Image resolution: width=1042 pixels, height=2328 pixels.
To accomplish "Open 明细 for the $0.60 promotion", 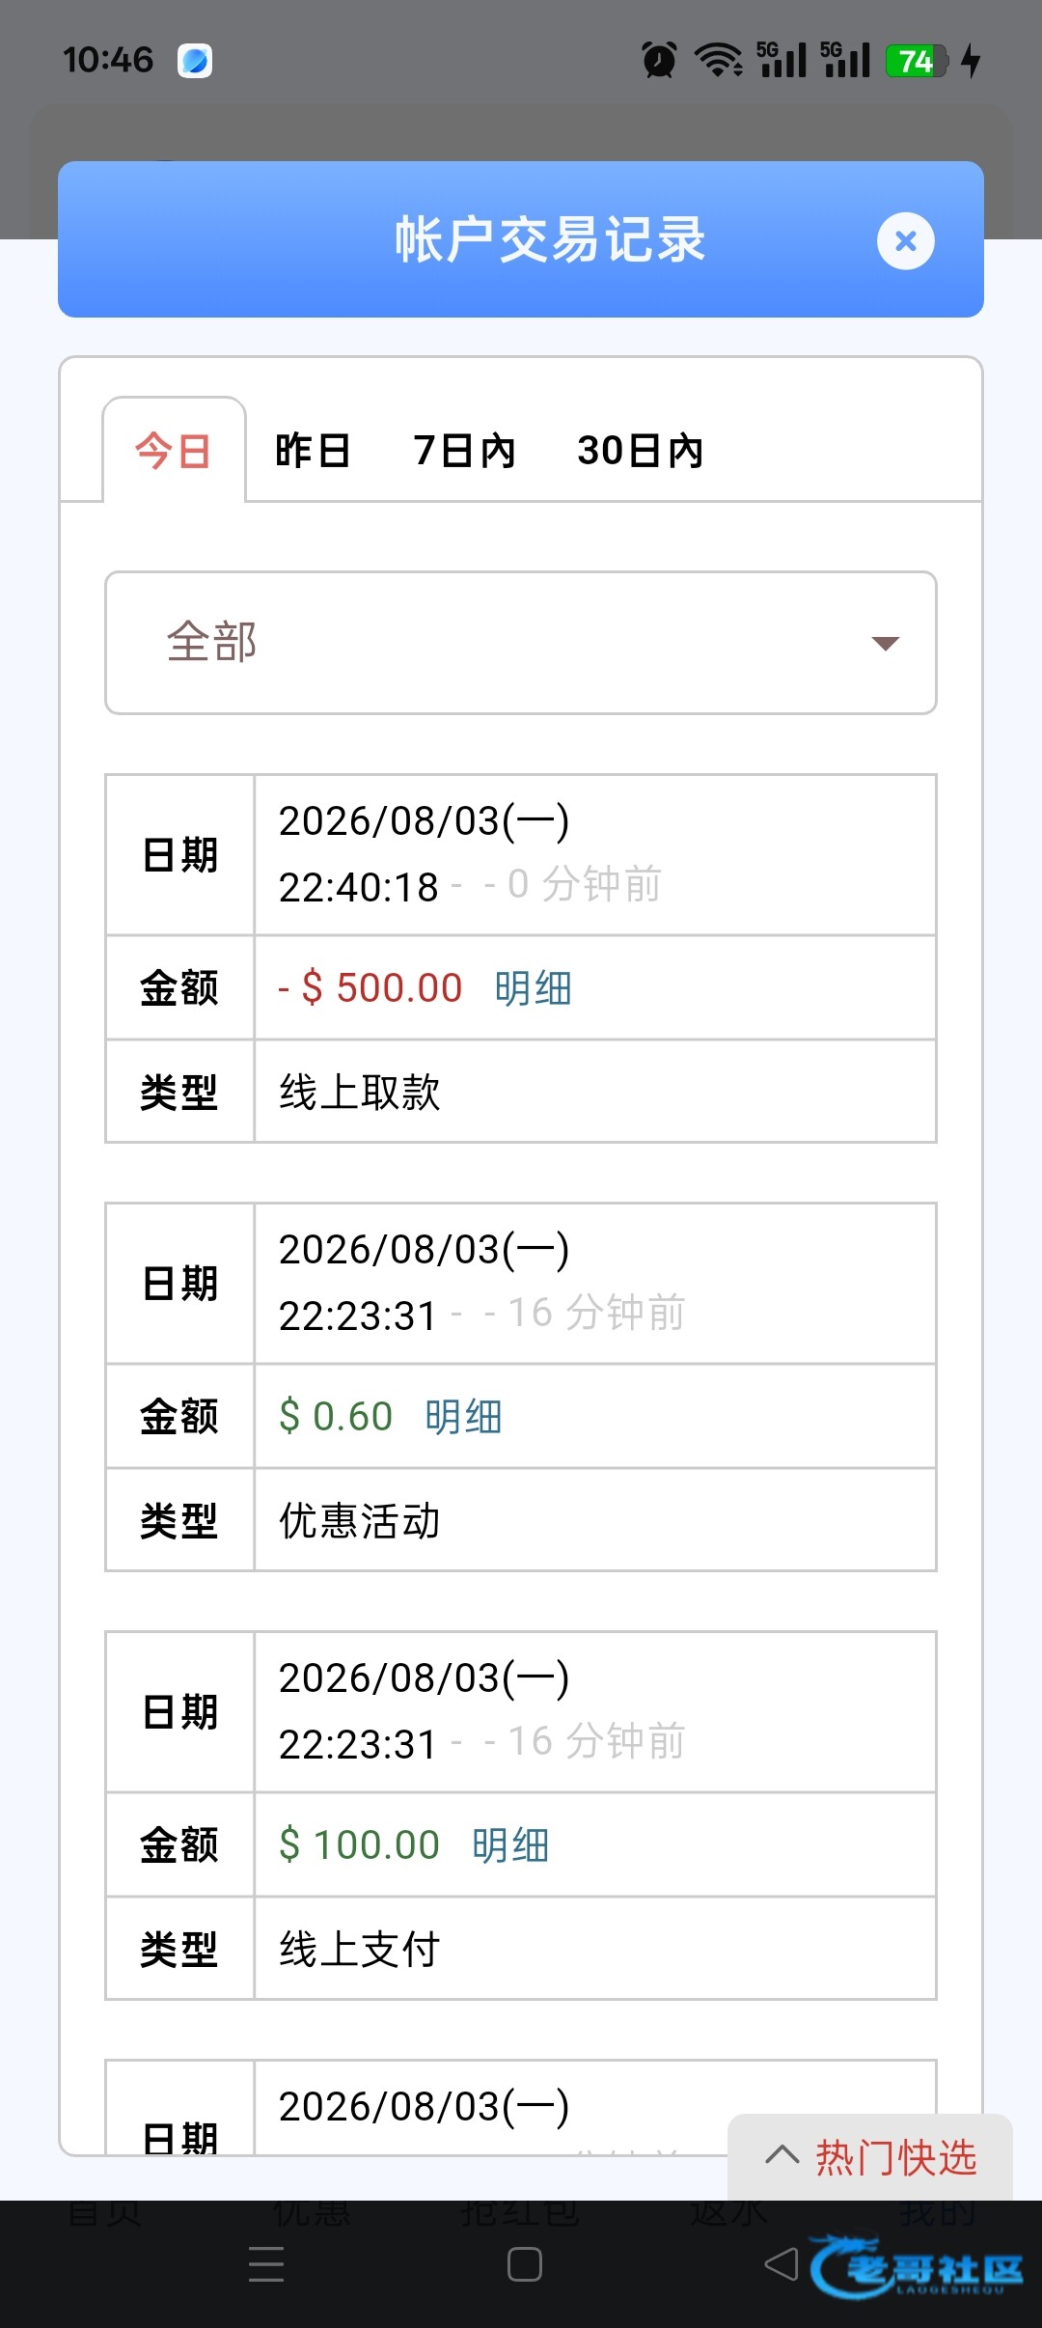I will 463,1417.
